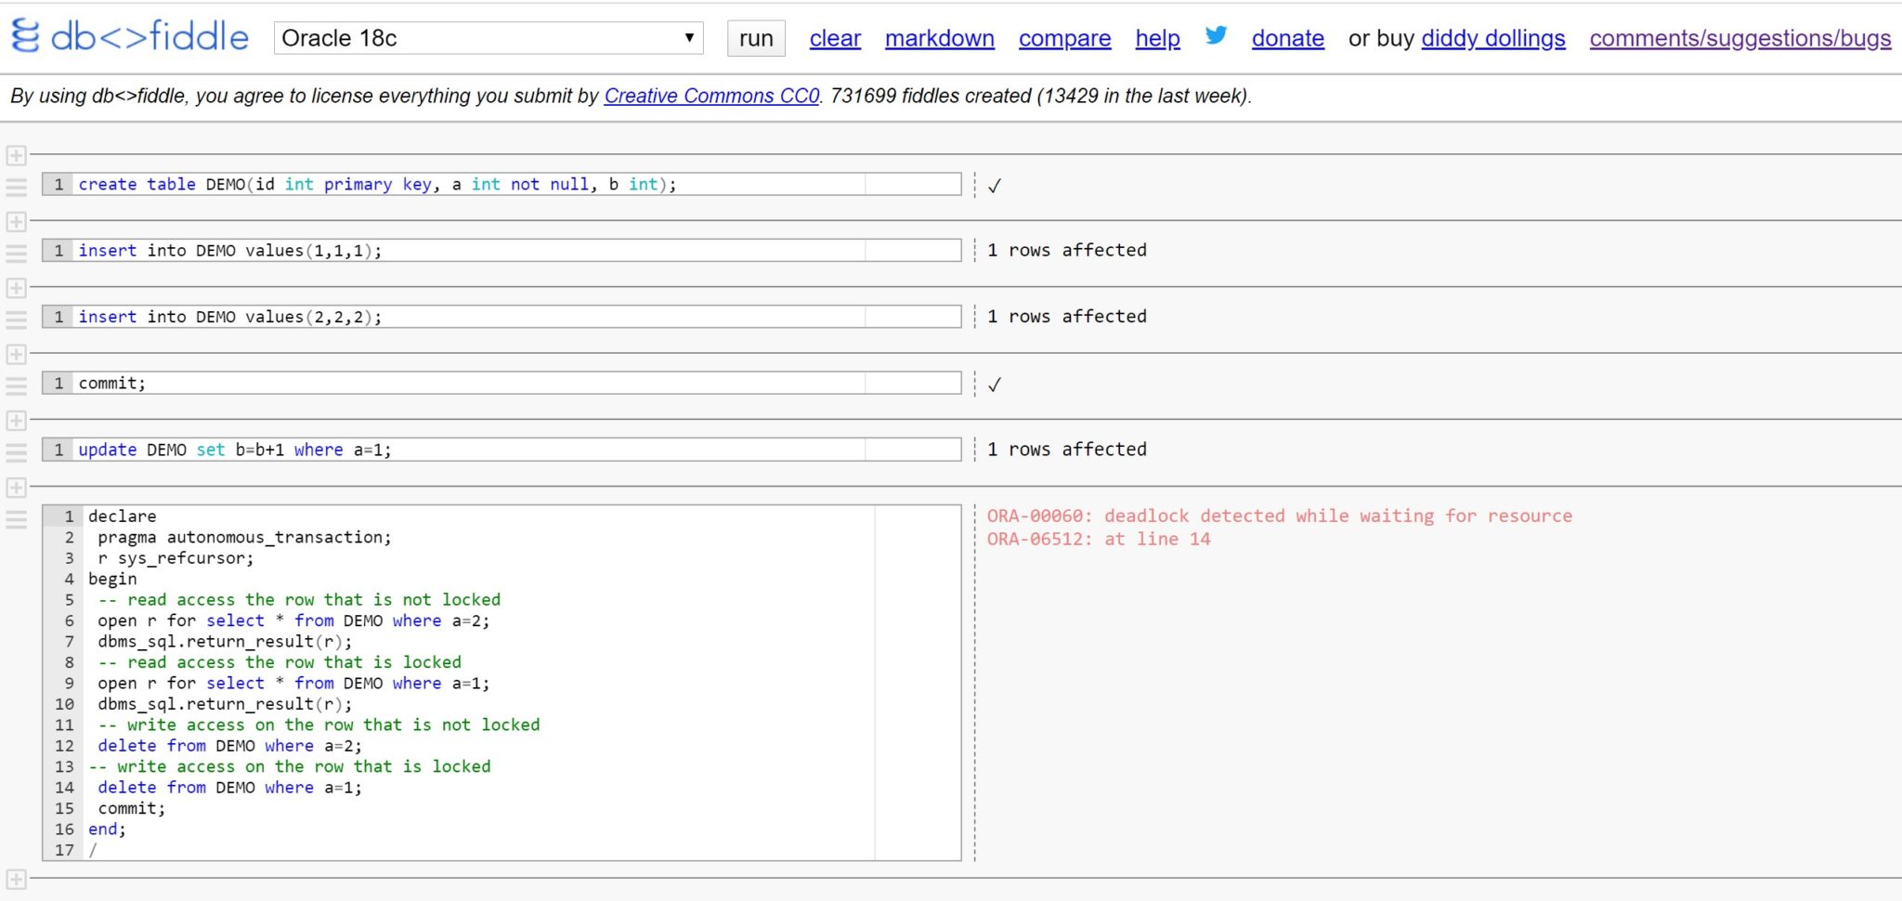This screenshot has height=901, width=1902.
Task: Click plus icon above the declare block batch
Action: point(16,488)
